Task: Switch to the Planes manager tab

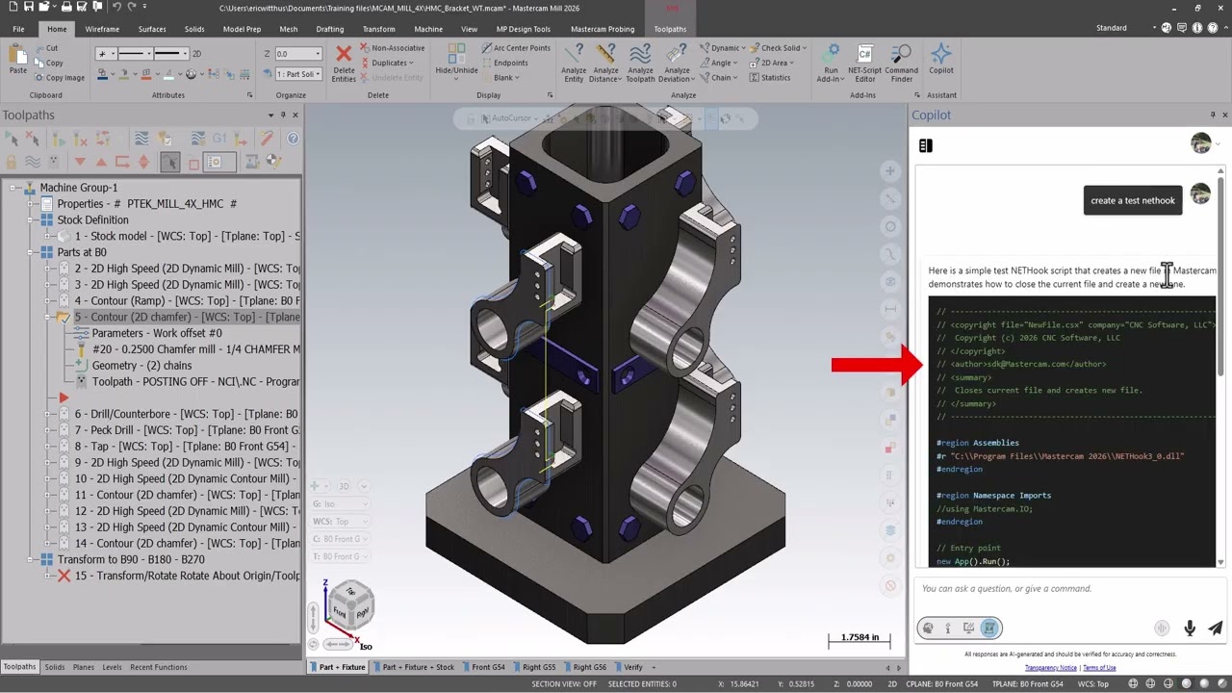Action: pos(84,667)
